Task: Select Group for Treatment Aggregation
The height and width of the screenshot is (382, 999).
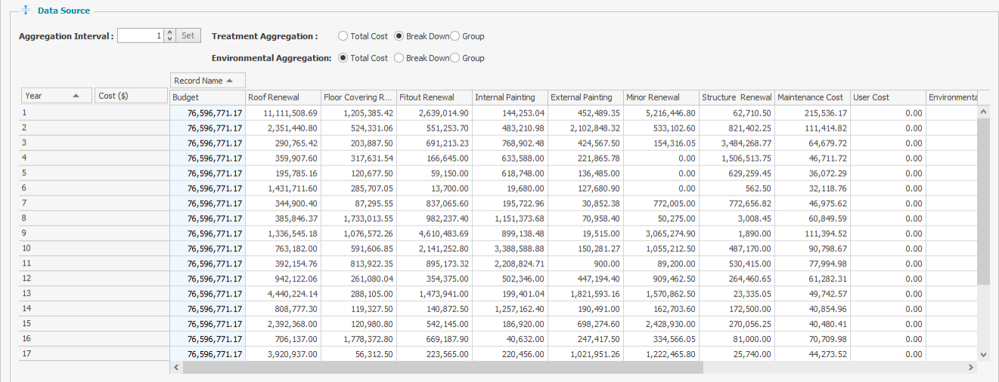Action: pos(455,36)
